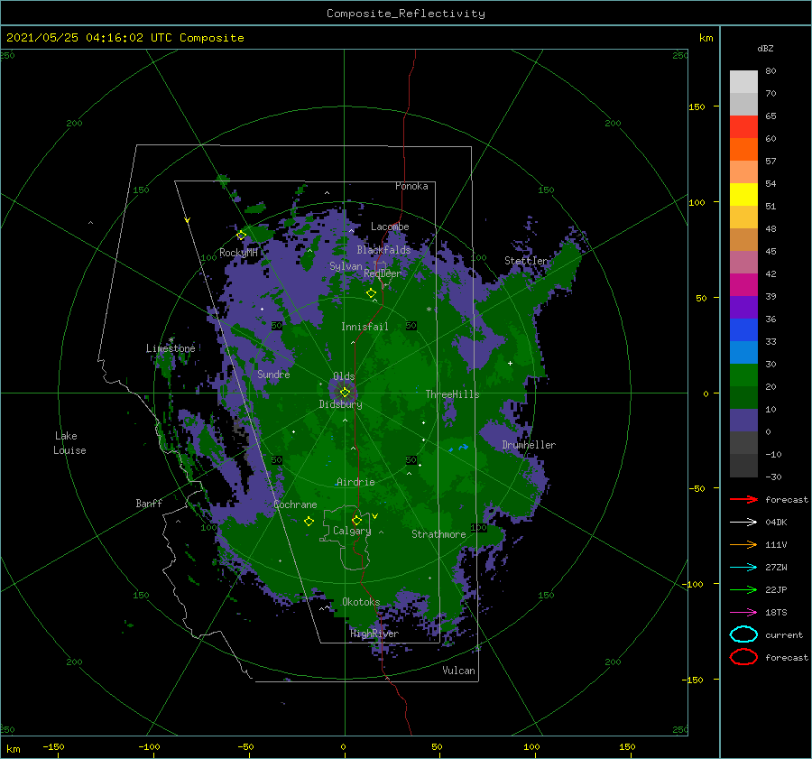This screenshot has height=759, width=812.
Task: Click the dBZ legend heading
Action: (765, 48)
